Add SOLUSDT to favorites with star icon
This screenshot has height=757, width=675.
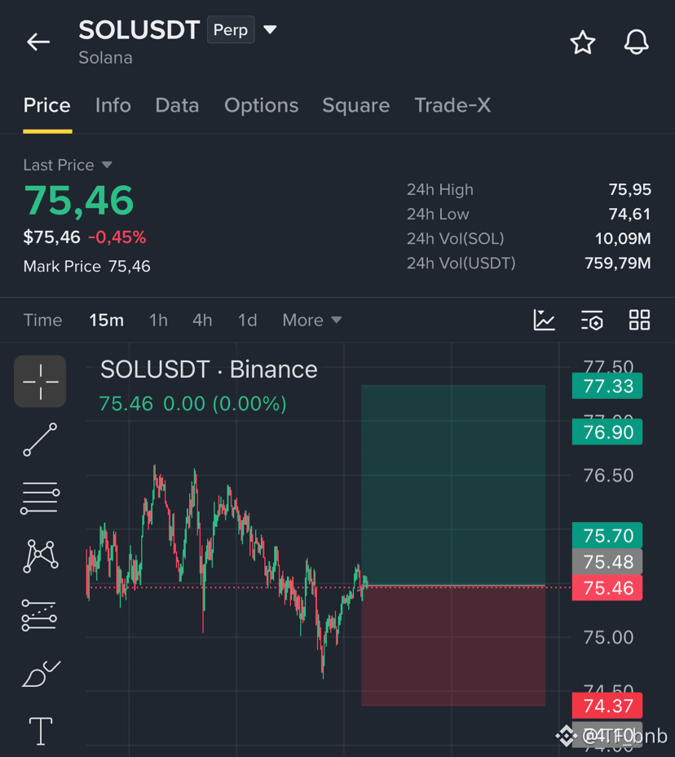[582, 42]
